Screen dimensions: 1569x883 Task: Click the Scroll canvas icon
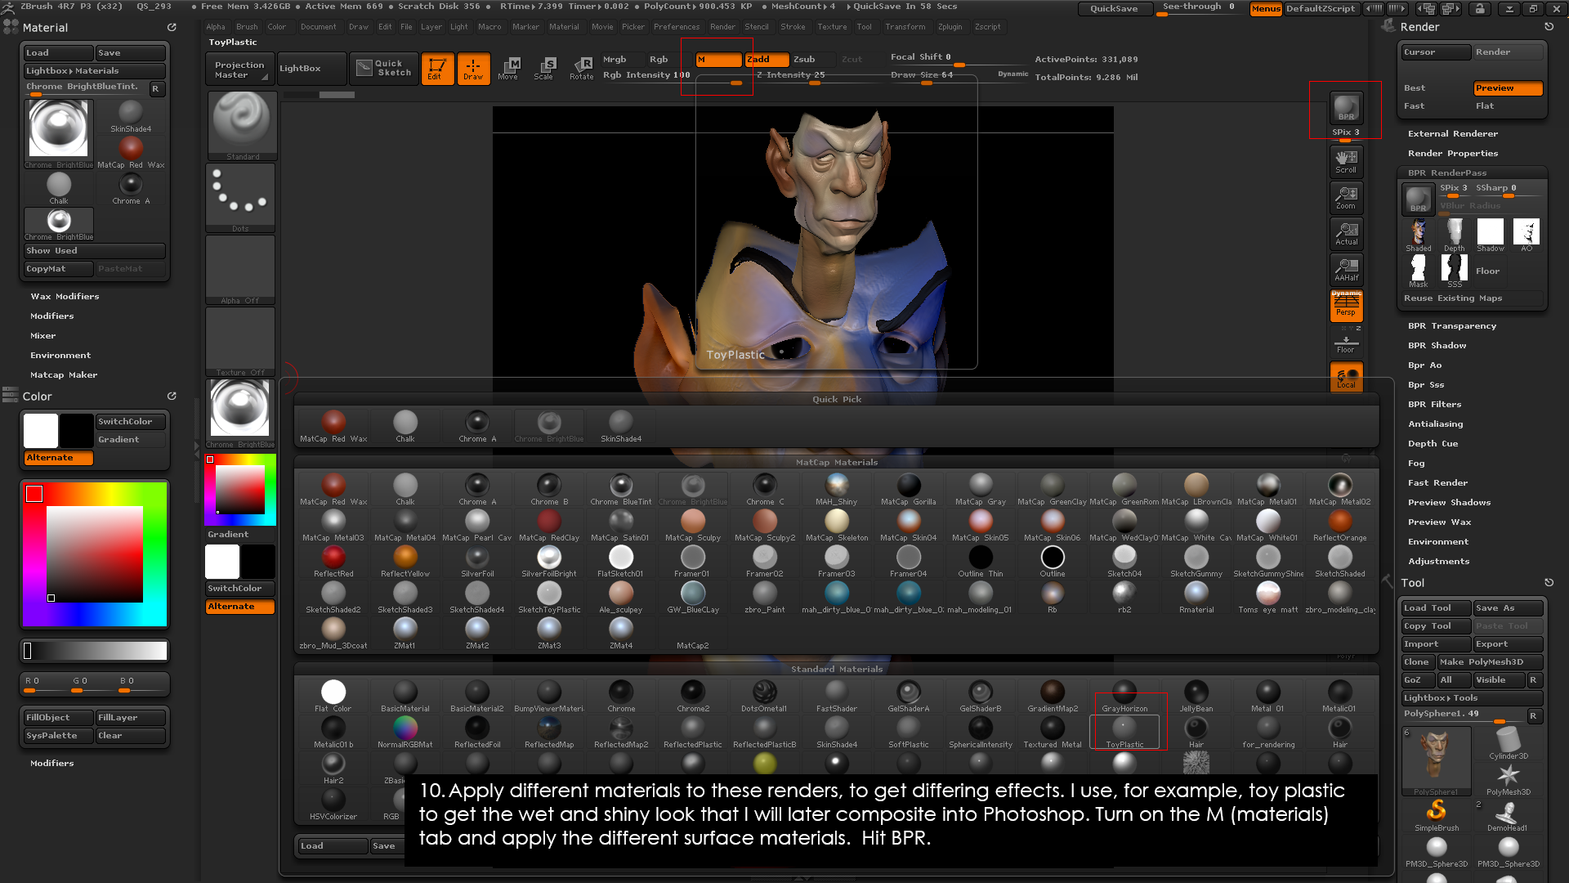click(x=1346, y=161)
